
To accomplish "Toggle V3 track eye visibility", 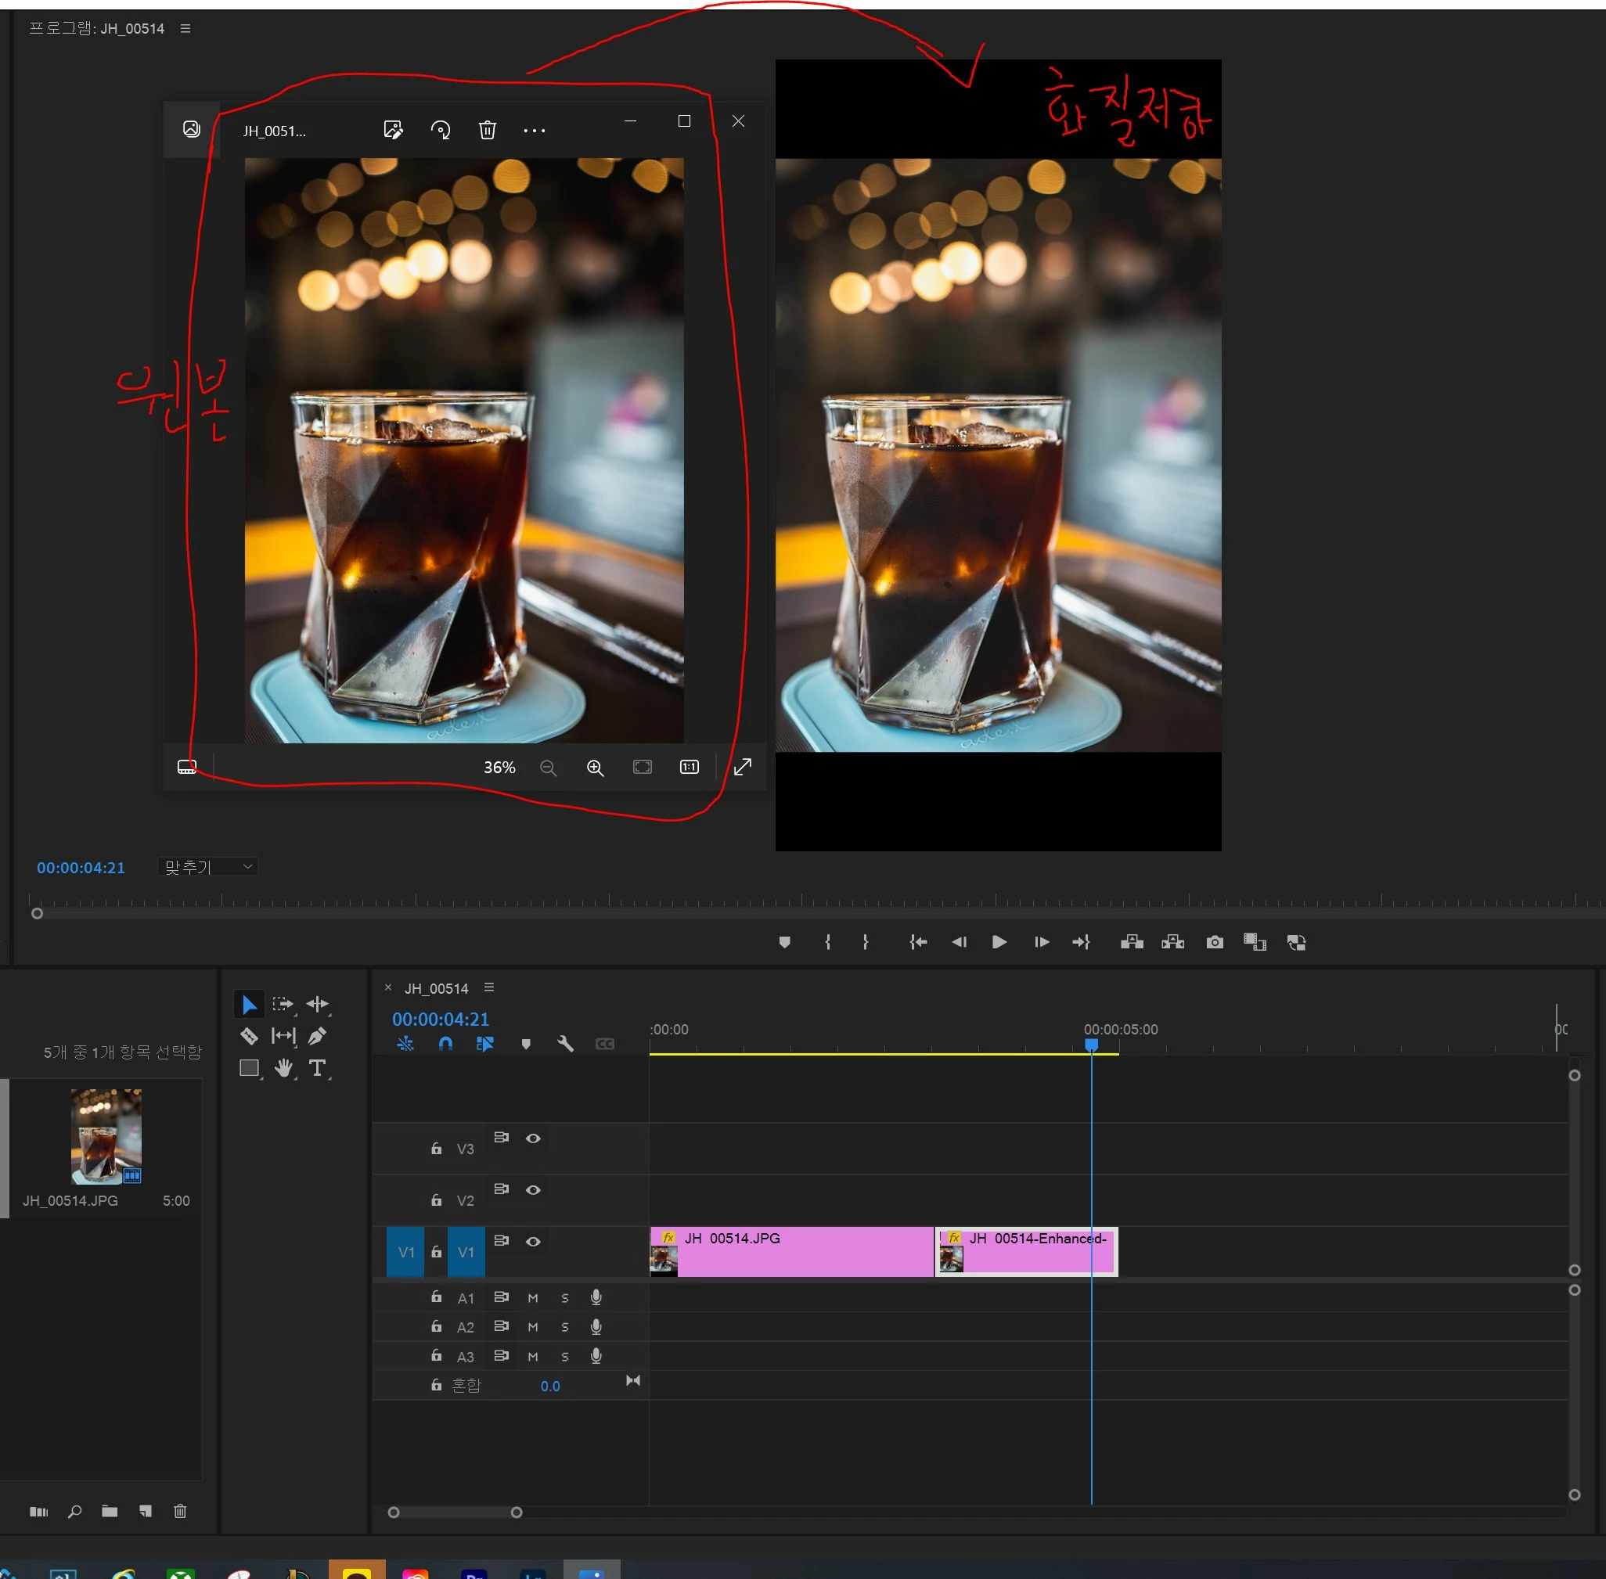I will pyautogui.click(x=534, y=1138).
